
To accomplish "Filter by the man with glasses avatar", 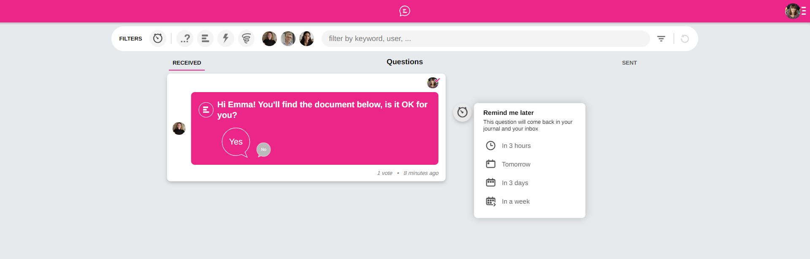I will [288, 38].
